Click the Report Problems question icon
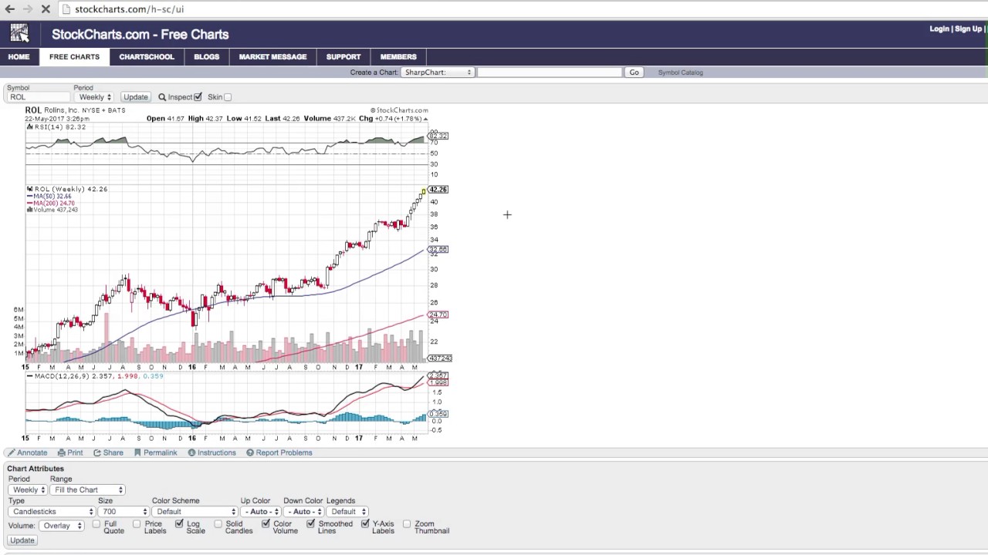Viewport: 988px width, 555px height. coord(250,452)
